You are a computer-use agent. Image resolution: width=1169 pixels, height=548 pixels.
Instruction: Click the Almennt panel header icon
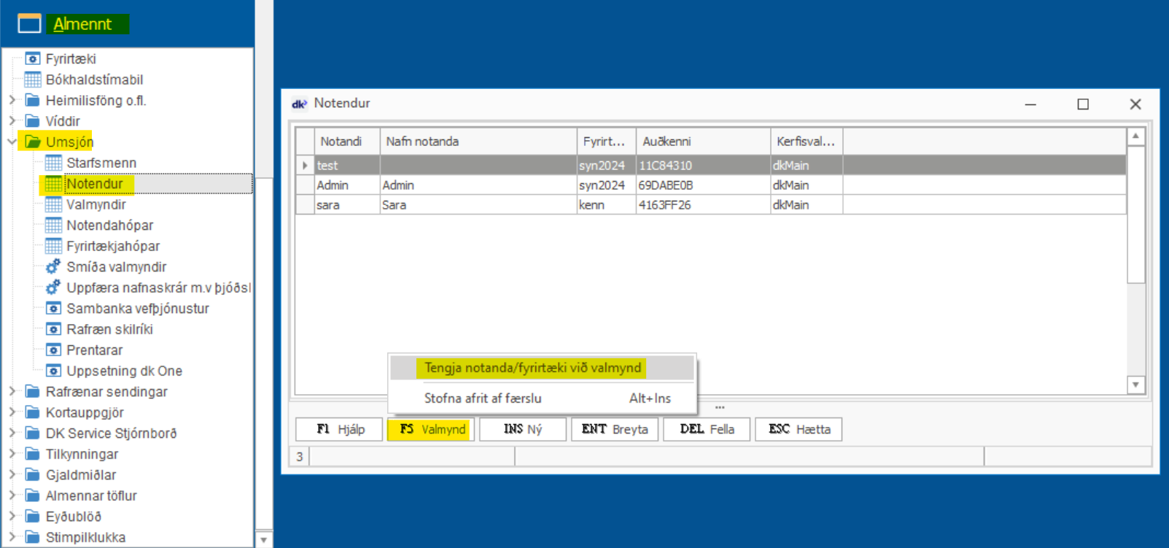(29, 24)
